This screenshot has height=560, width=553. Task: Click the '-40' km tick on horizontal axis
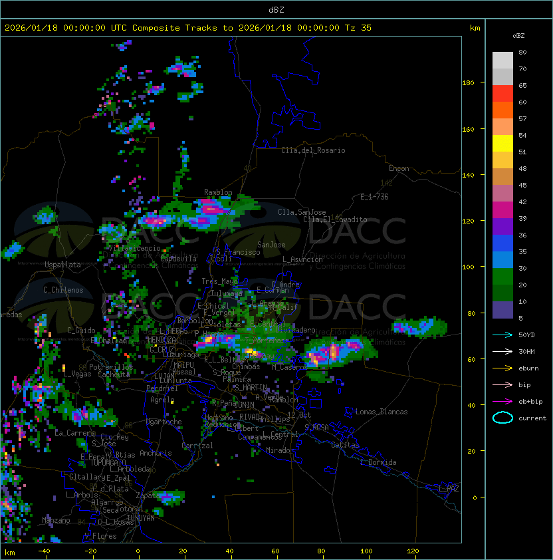(44, 551)
